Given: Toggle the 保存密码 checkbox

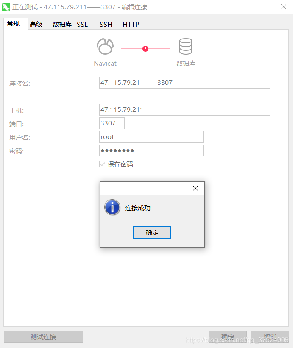Looking at the screenshot, I should tap(103, 164).
